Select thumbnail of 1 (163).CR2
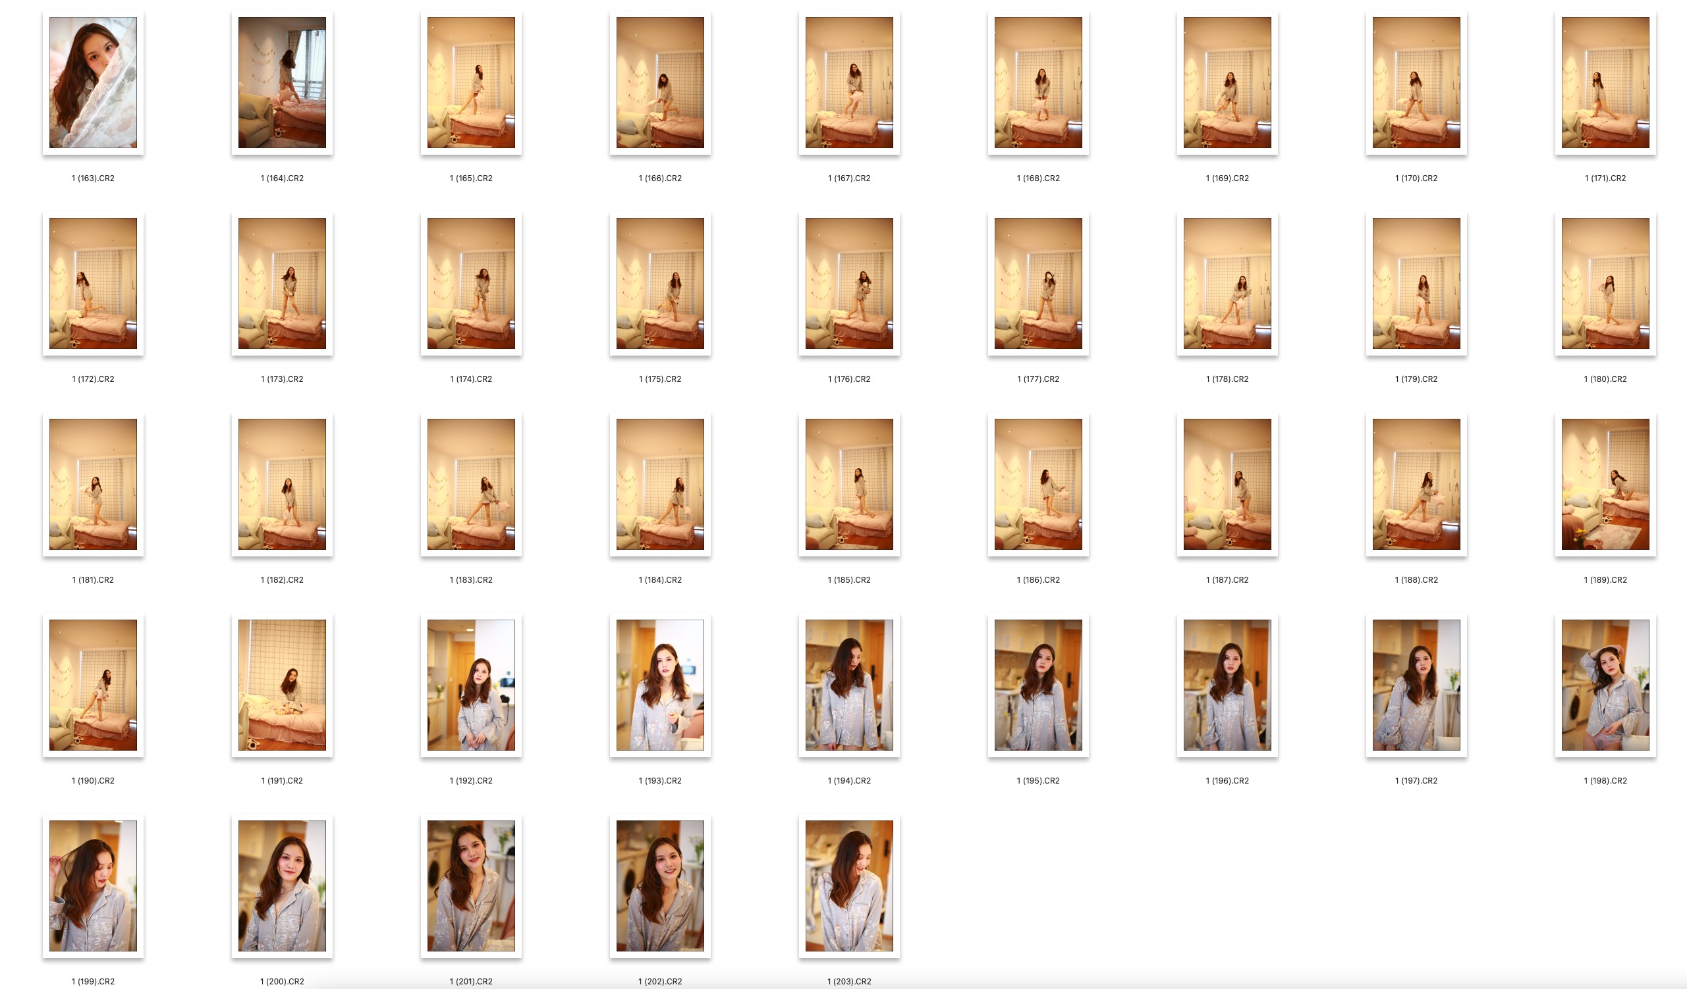1687x989 pixels. [x=93, y=82]
